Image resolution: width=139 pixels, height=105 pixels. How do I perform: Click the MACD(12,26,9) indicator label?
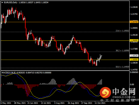coord(9,73)
